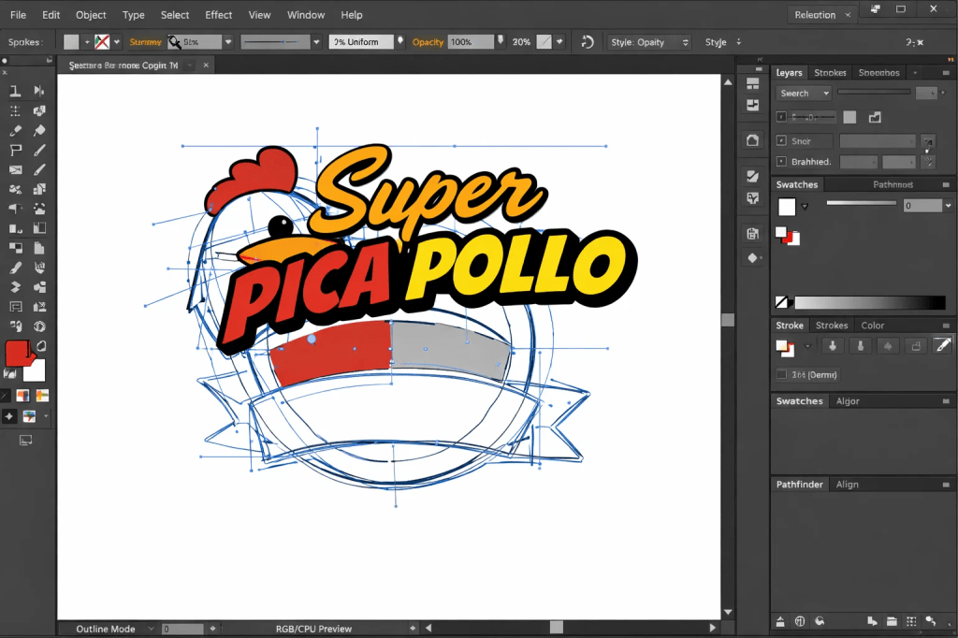This screenshot has height=638, width=958.
Task: Toggle visibility of the first layer row
Action: pyautogui.click(x=783, y=116)
